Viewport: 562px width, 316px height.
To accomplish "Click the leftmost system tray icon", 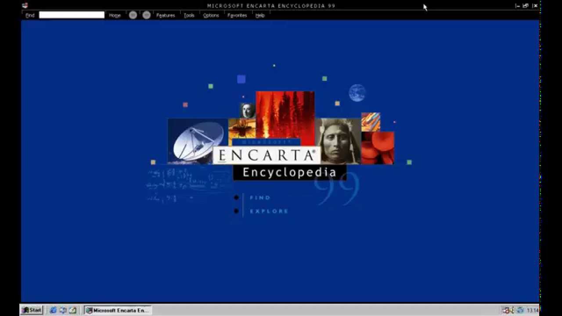I will click(x=506, y=310).
